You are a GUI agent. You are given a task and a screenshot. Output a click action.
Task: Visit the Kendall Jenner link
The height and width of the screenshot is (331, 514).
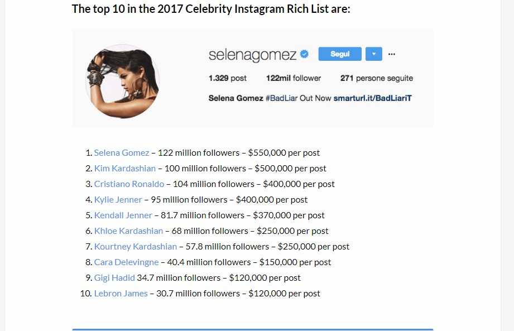123,215
